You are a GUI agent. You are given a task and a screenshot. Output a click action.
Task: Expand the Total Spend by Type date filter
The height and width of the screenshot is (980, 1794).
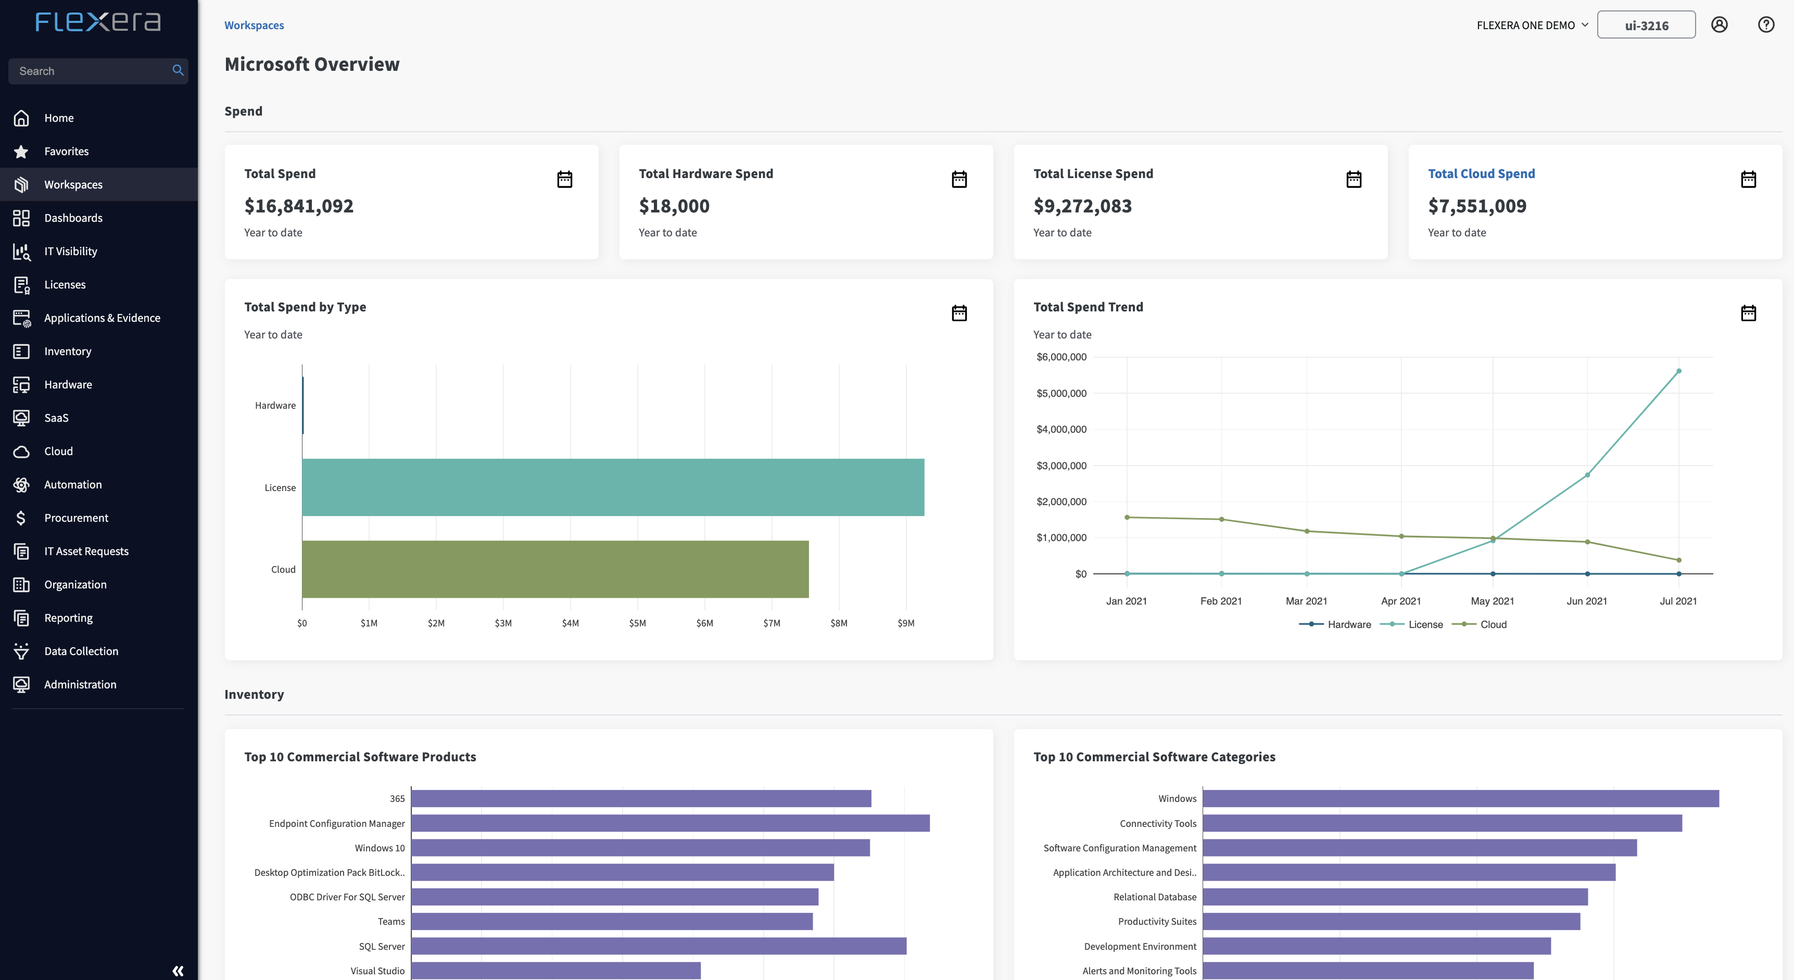(959, 312)
